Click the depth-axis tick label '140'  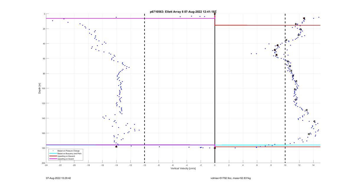(x=43, y=118)
